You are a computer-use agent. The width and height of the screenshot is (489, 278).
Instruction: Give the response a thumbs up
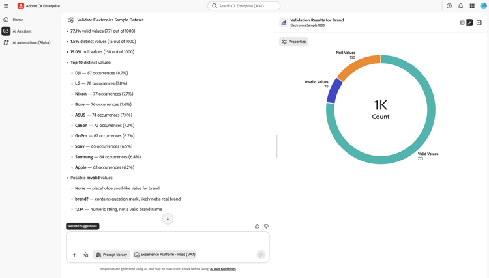coord(257,227)
